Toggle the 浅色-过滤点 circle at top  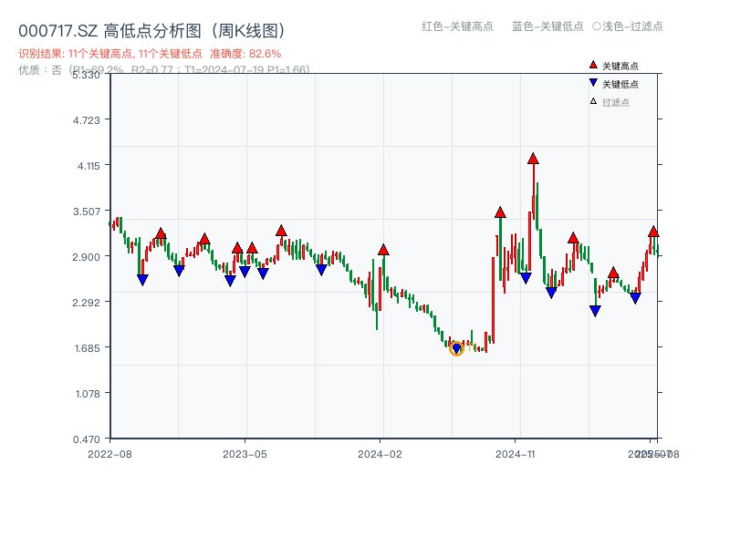tap(596, 26)
